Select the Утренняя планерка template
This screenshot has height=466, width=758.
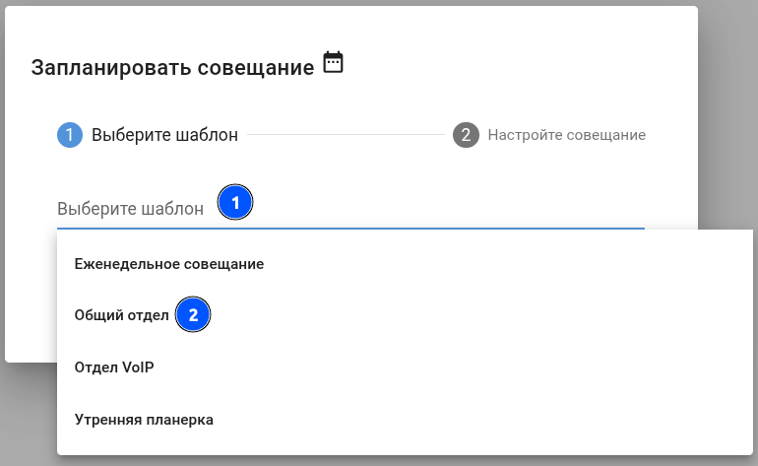(144, 420)
